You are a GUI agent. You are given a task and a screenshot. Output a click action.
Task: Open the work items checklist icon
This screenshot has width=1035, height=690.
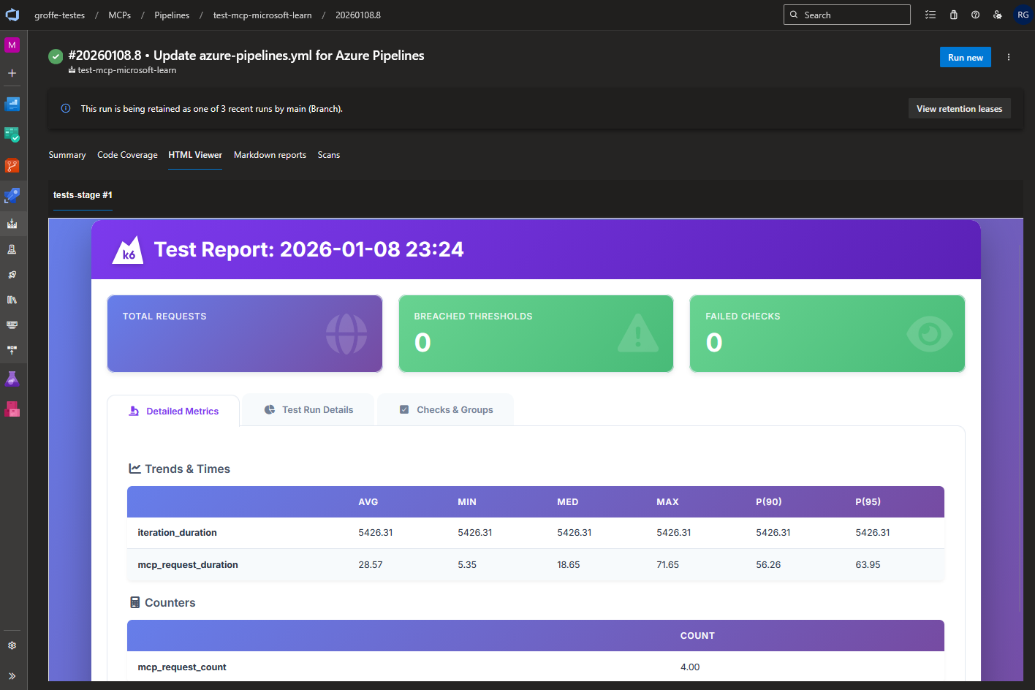(x=930, y=15)
